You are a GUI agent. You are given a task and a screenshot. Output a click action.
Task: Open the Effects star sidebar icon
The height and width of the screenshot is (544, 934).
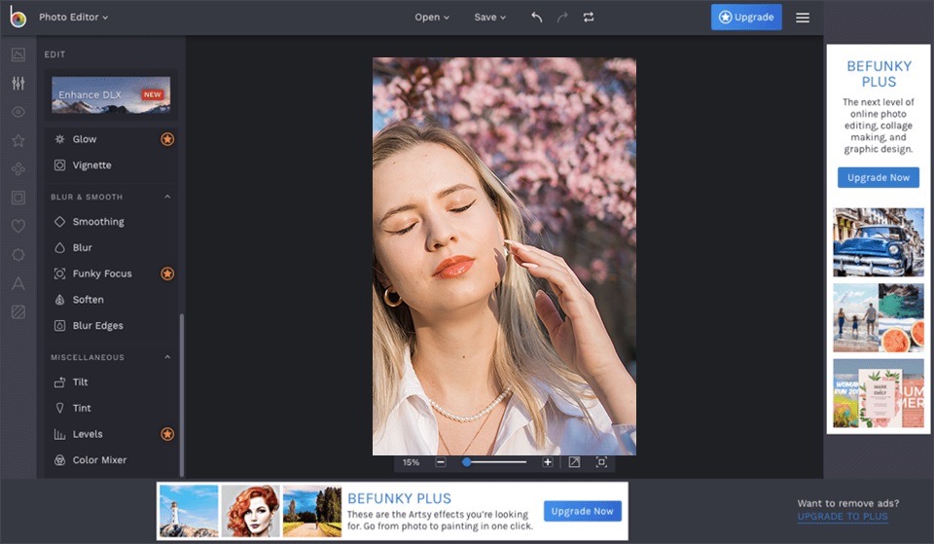18,140
